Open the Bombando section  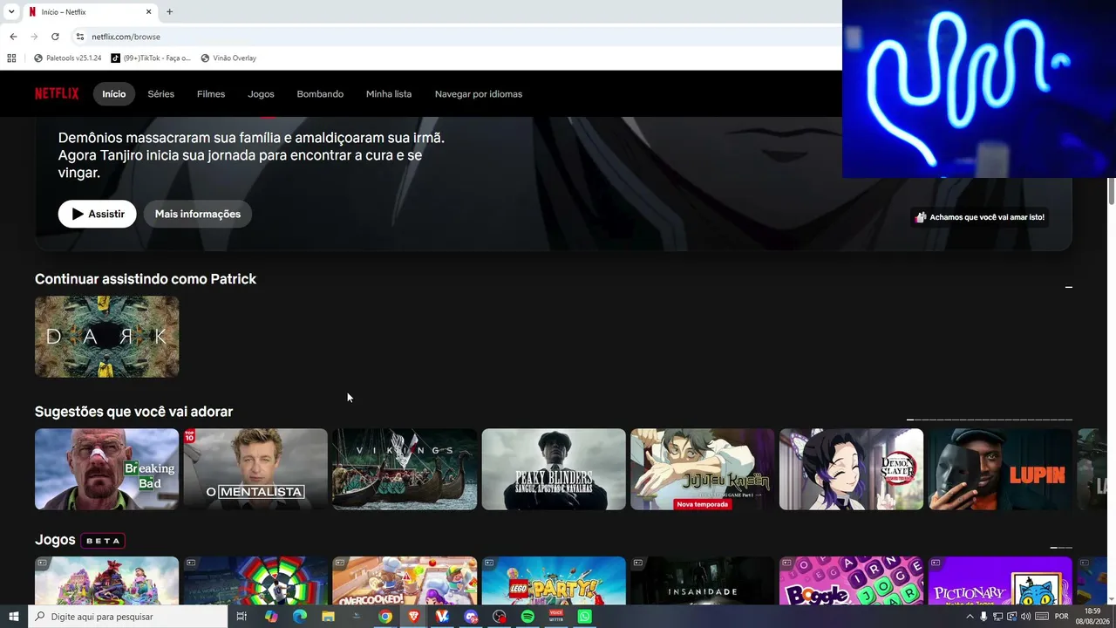[x=320, y=94]
